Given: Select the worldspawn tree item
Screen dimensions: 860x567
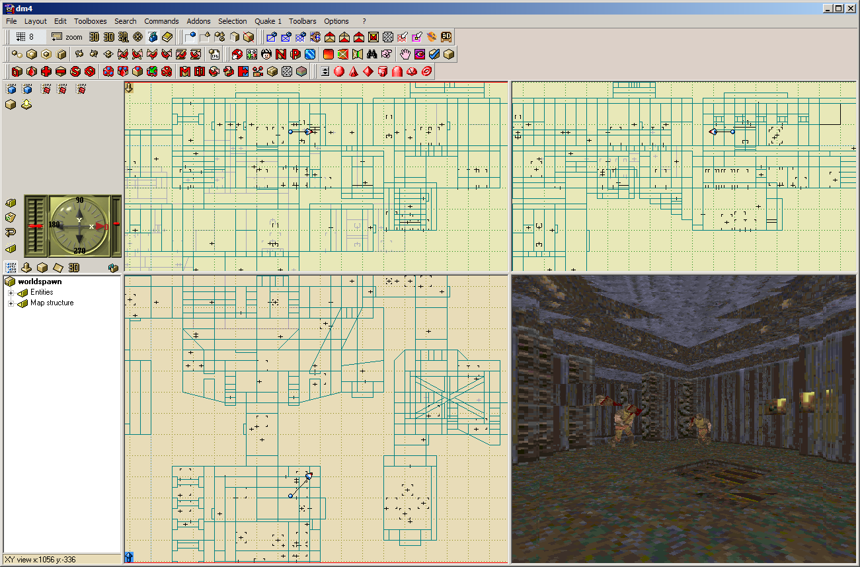Looking at the screenshot, I should point(40,282).
